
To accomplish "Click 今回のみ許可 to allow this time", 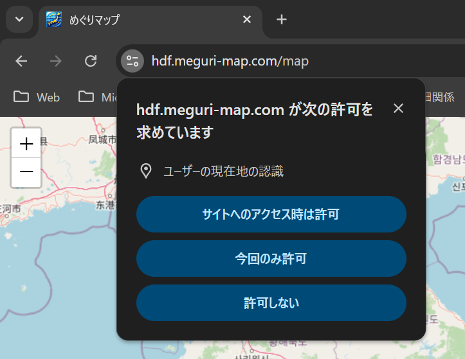I will point(271,259).
